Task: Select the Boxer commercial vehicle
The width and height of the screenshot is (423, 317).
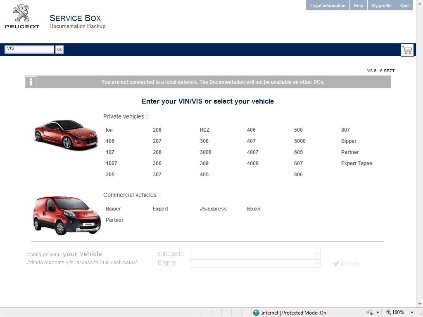Action: (254, 208)
